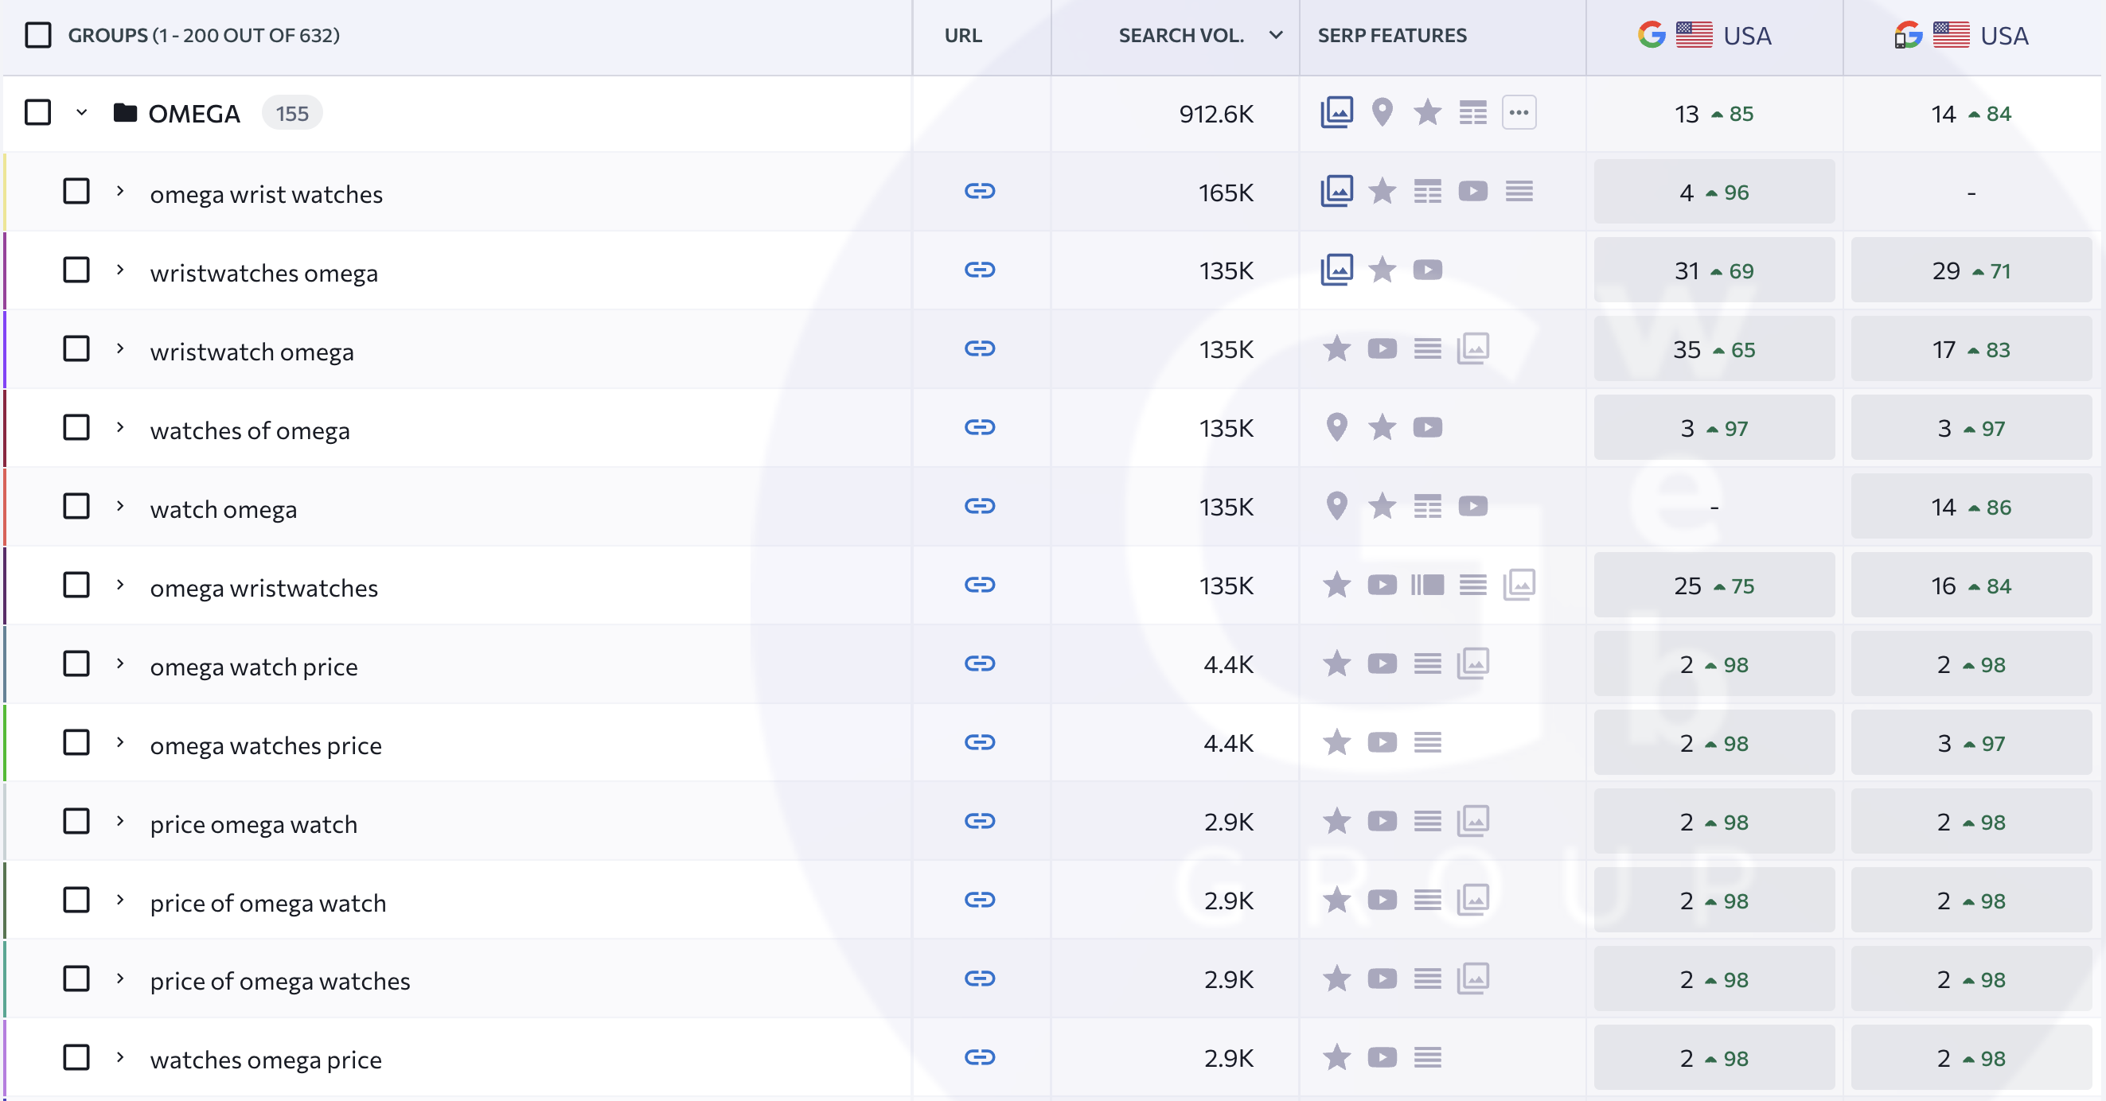This screenshot has height=1101, width=2106.
Task: Click the Google desktop USA column header
Action: point(1705,35)
